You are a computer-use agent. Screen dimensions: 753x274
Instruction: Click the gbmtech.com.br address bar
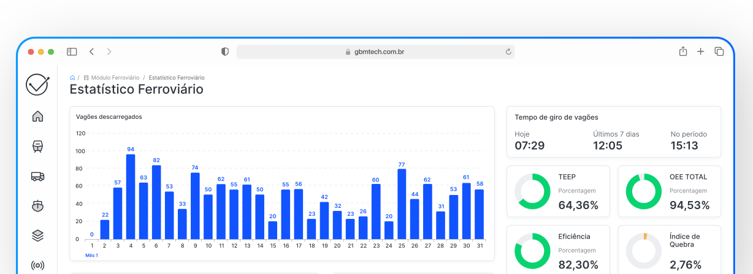click(x=375, y=52)
